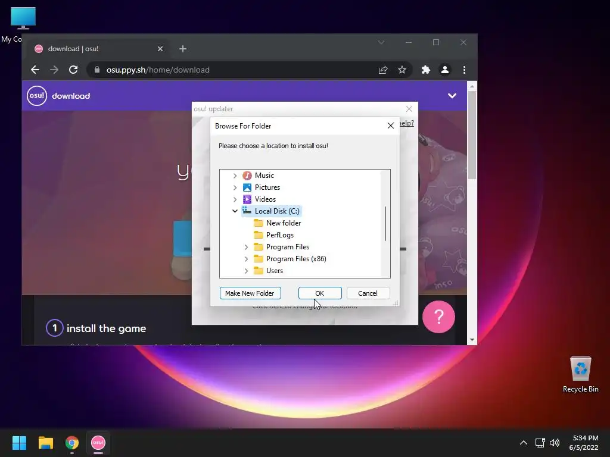Select the Users folder
Viewport: 610px width, 457px height.
point(274,271)
